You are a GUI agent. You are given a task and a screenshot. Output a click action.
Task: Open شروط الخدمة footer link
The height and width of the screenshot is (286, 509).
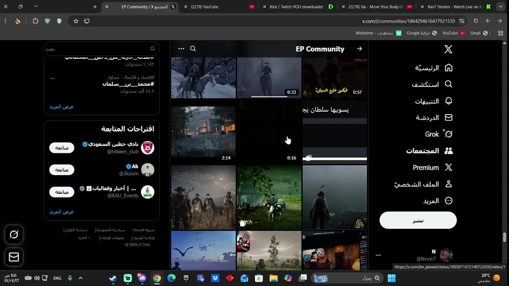144,230
